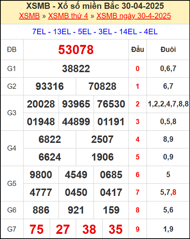Select the G1 prize number 38822
The image size is (190, 239).
(x=76, y=68)
